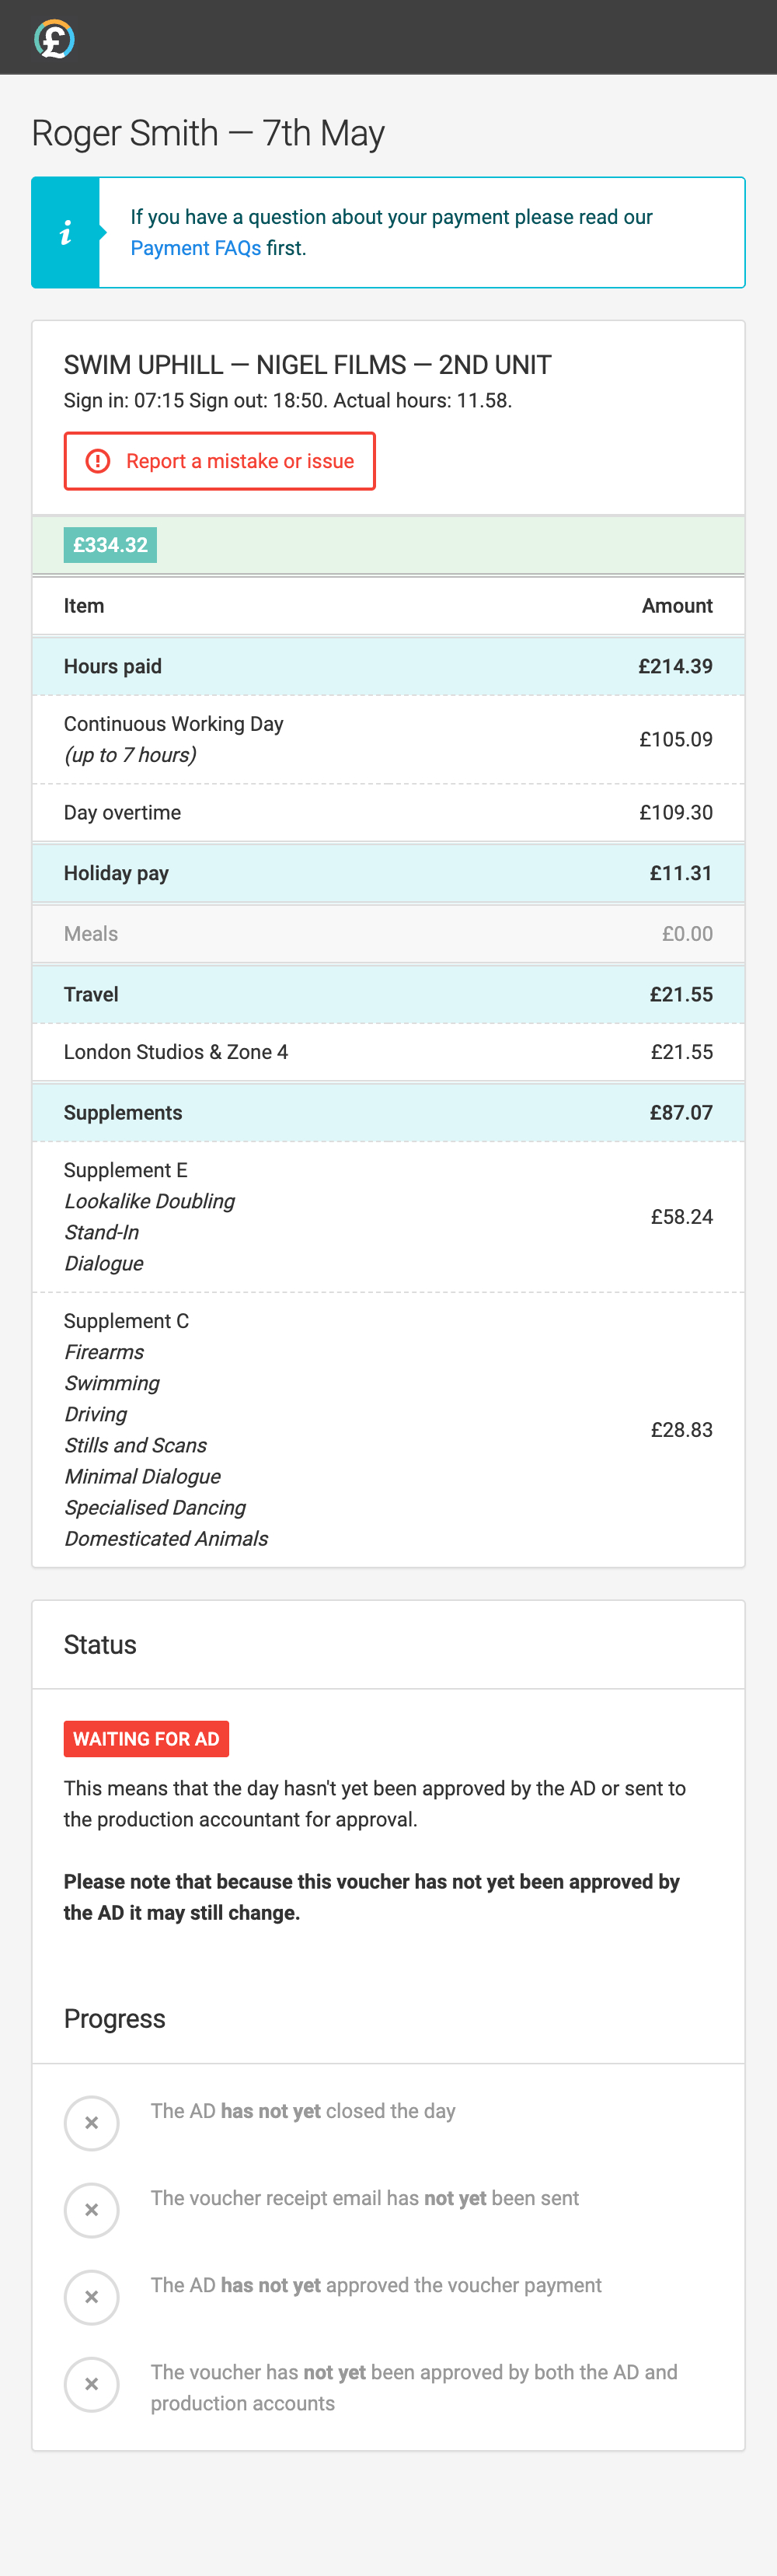
Task: Click the Progress section heading
Action: [114, 2018]
